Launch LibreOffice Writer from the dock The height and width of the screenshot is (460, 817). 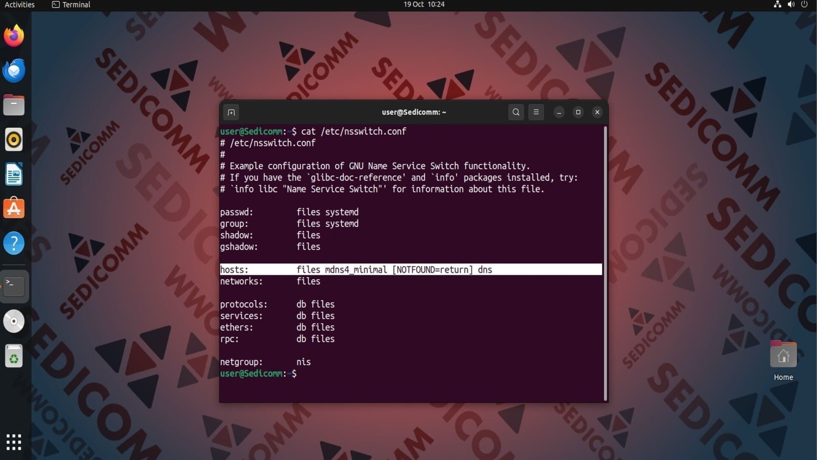click(14, 174)
